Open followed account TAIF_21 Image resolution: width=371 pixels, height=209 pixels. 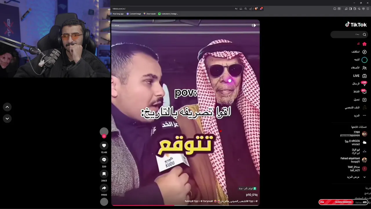tap(357, 169)
